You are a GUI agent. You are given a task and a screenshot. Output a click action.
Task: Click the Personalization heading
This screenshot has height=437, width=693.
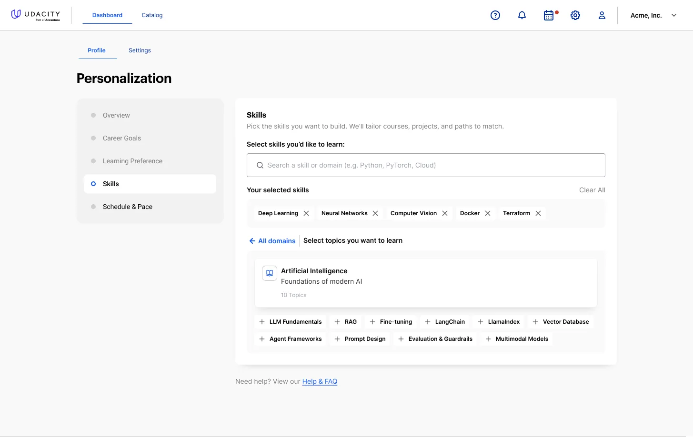124,78
